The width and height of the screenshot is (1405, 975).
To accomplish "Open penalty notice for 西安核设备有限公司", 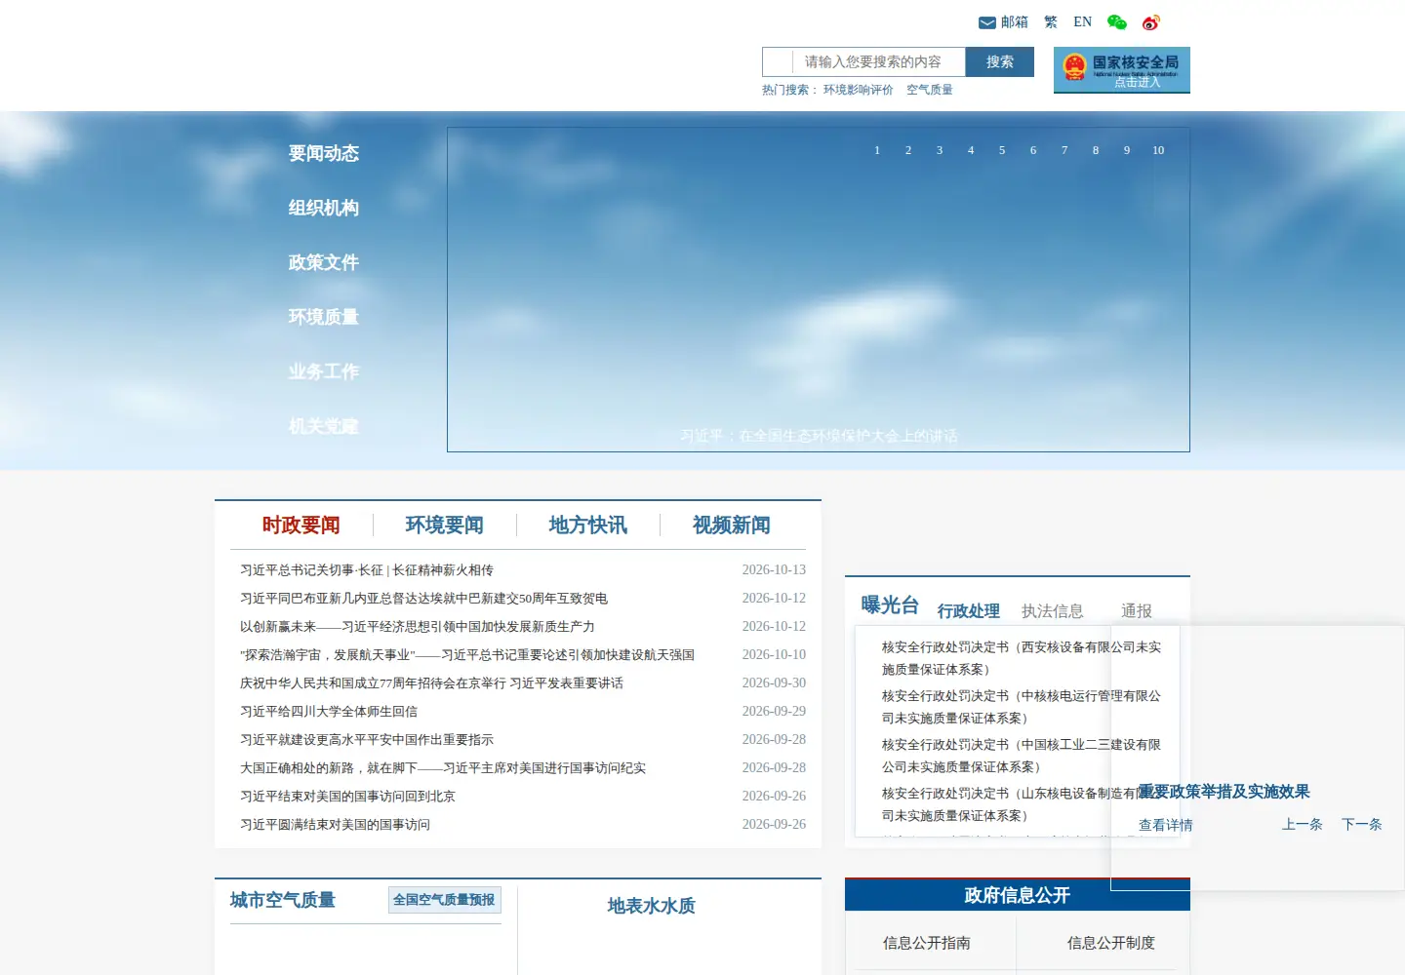I will (x=1022, y=658).
